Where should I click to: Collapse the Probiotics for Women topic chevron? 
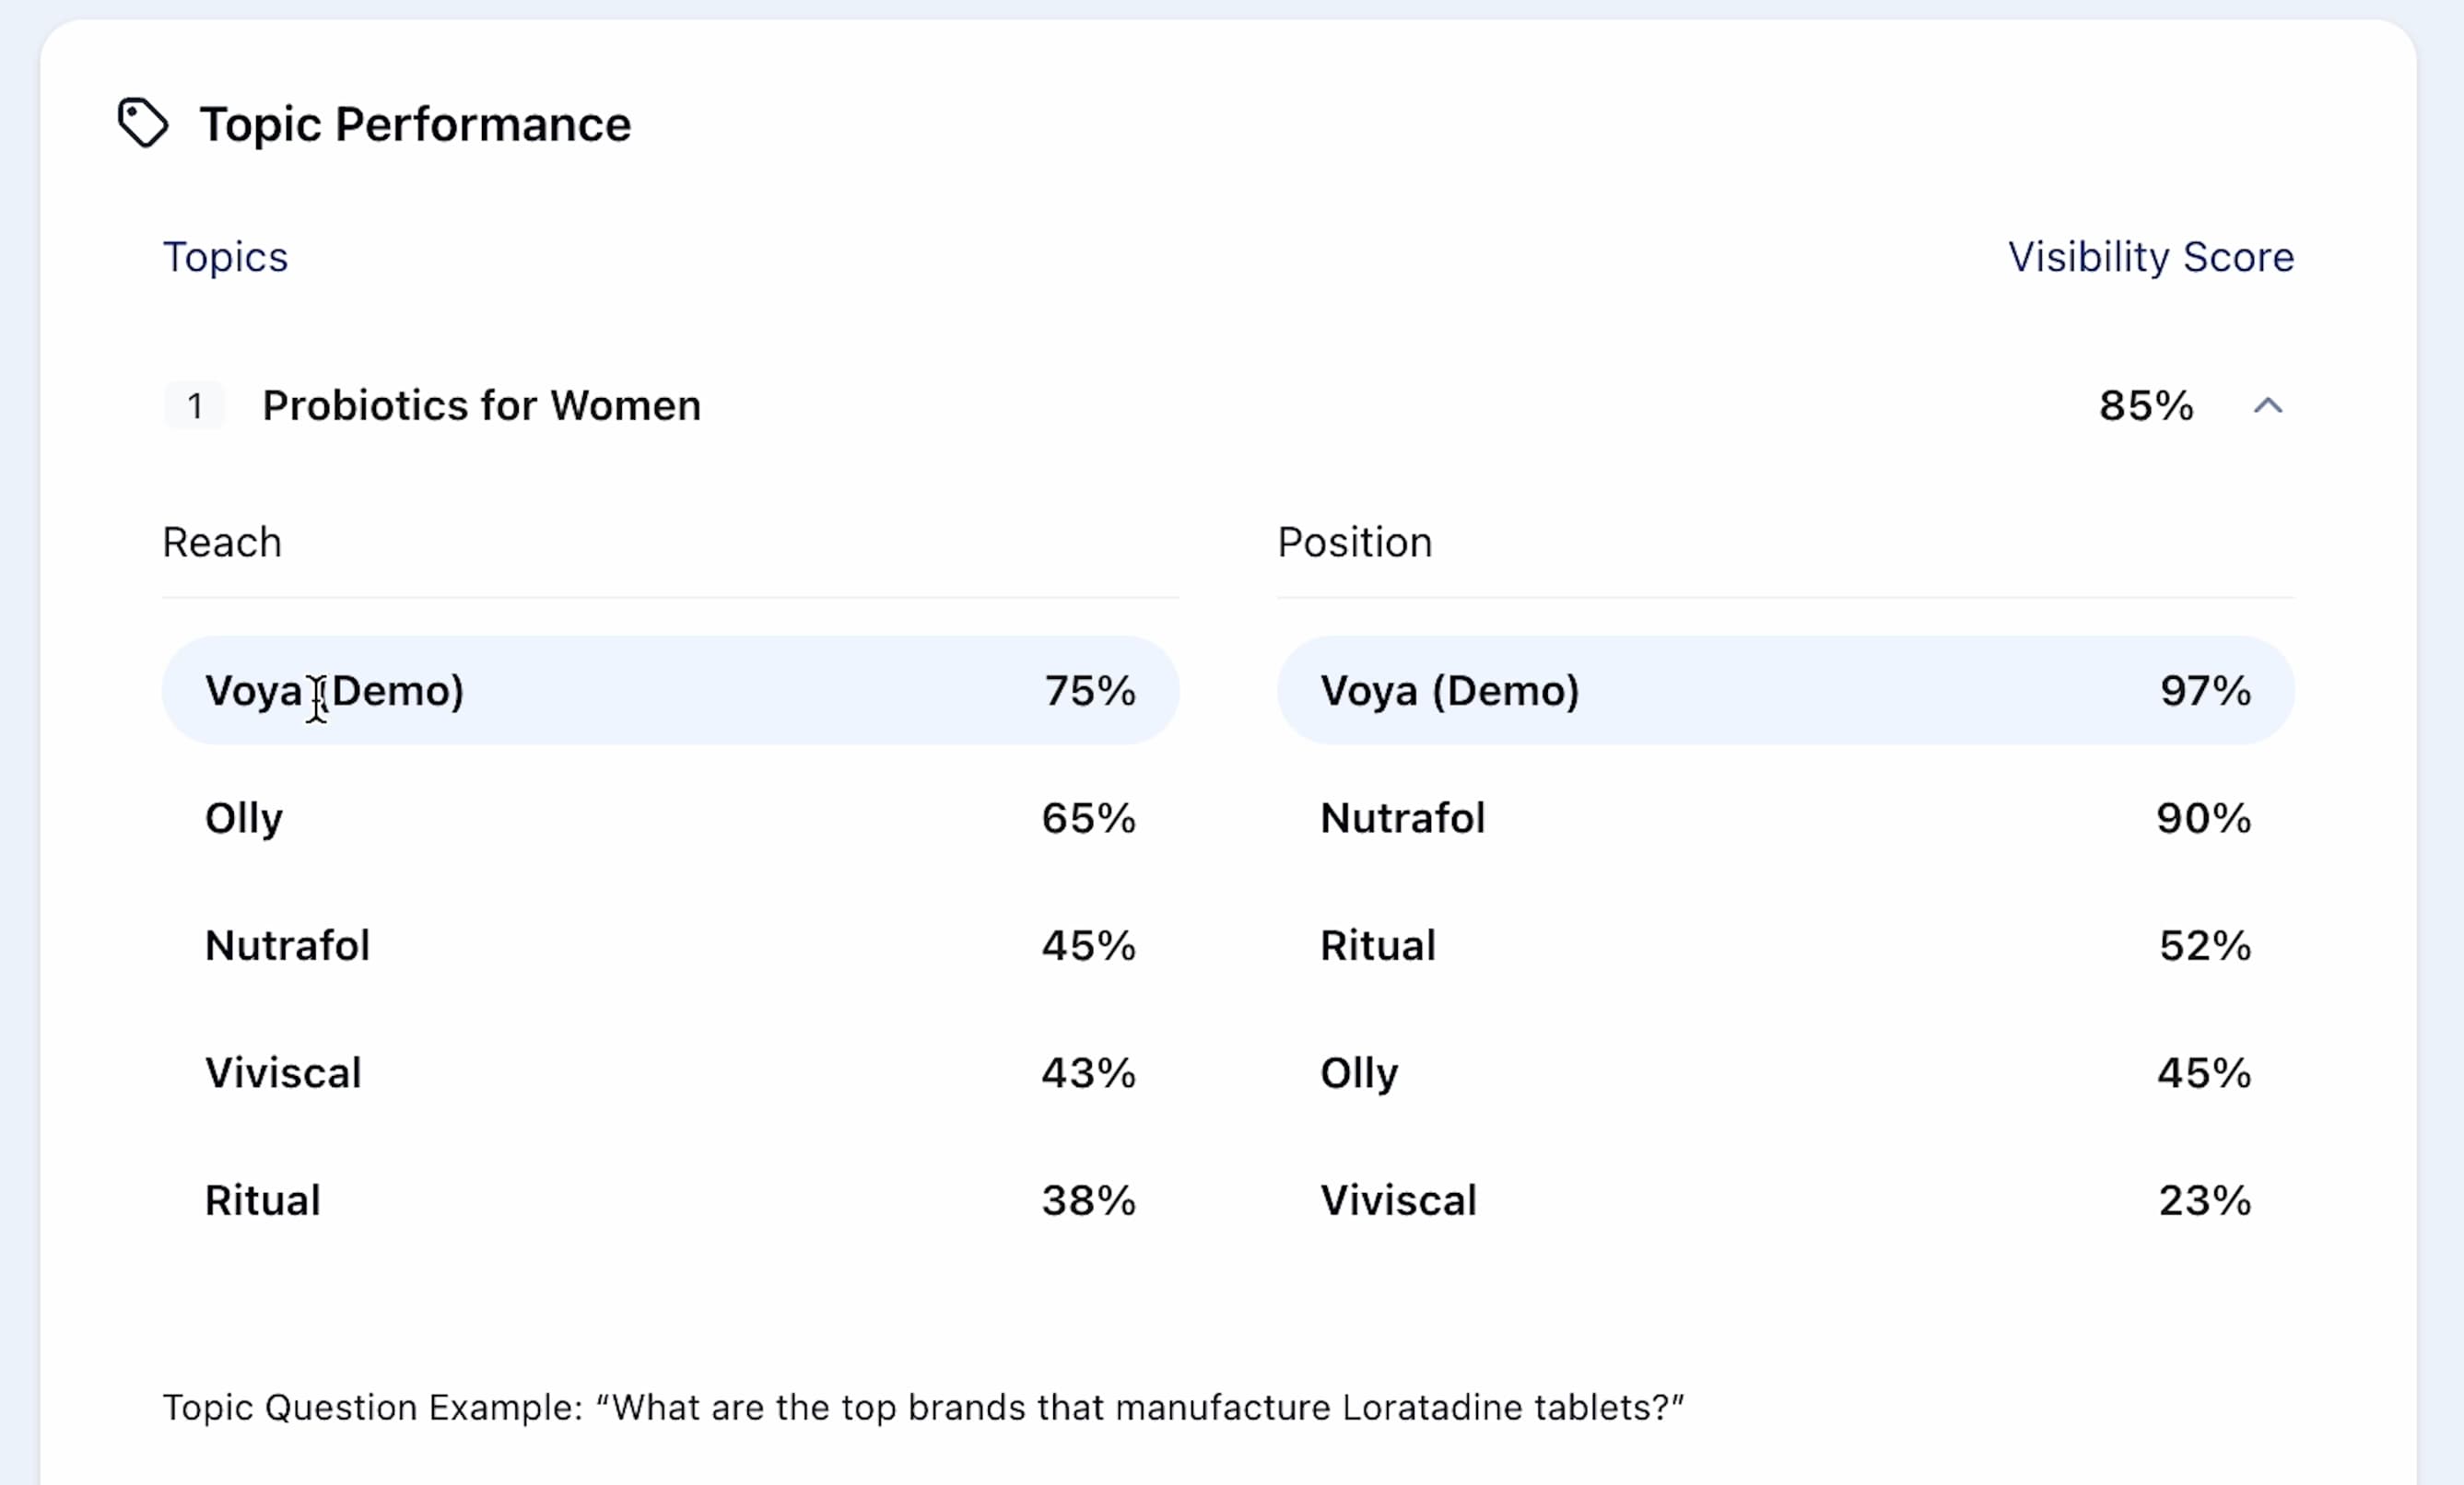(x=2267, y=406)
